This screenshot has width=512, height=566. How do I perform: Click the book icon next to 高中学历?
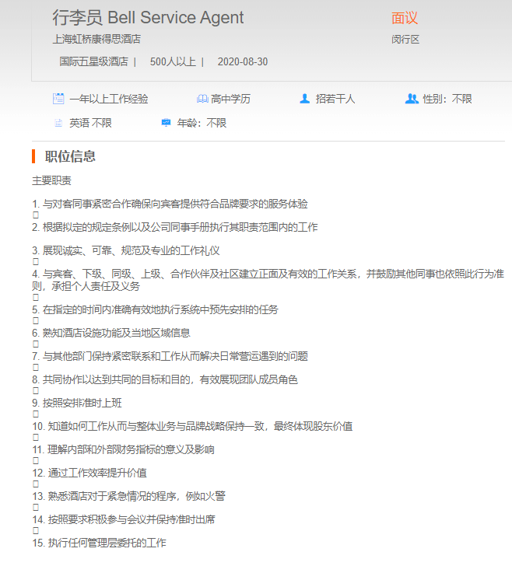202,99
